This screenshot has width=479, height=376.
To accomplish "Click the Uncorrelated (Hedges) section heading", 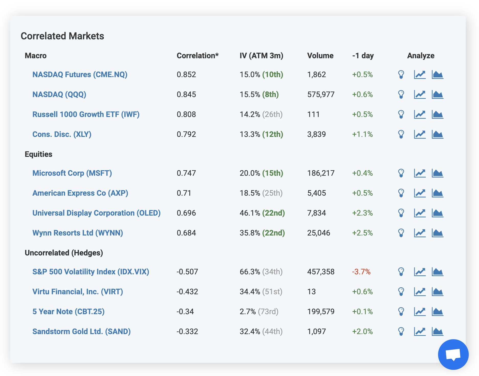I will [x=64, y=253].
